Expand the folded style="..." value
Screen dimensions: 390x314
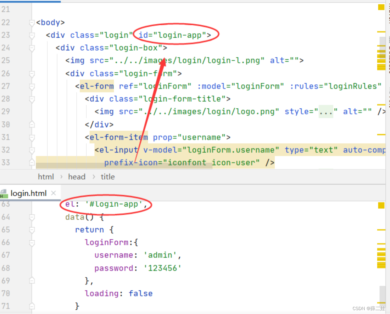[326, 112]
